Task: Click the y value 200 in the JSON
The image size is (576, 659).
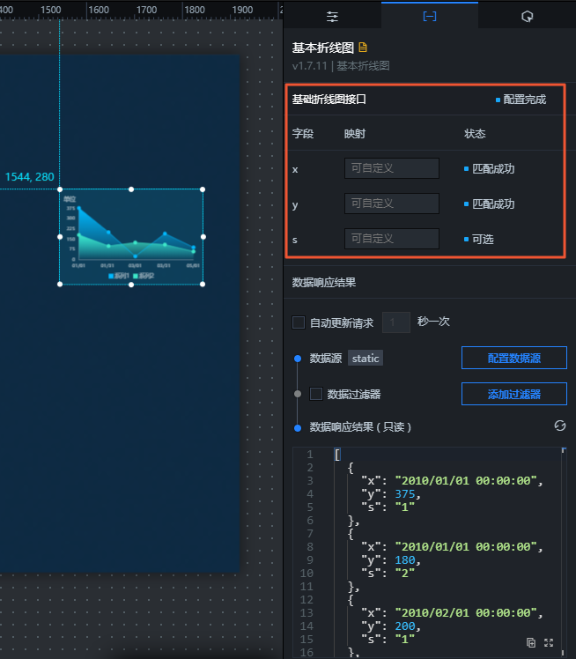Action: coord(404,626)
